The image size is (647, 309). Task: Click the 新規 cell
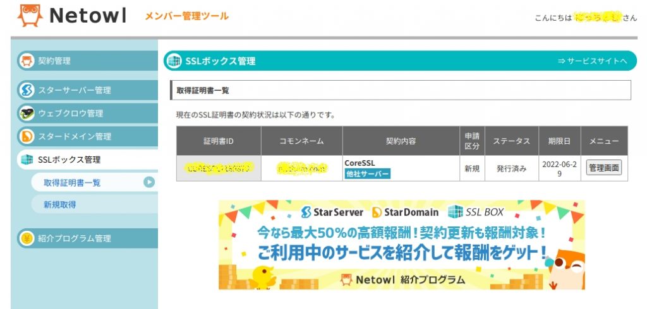point(473,168)
